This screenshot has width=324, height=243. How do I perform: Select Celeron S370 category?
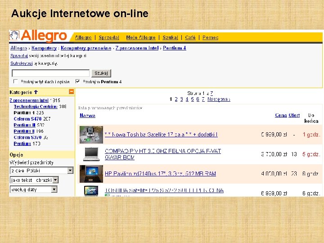[28, 137]
